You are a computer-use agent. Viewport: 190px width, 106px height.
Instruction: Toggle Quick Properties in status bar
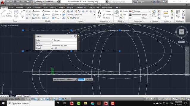(x=63, y=99)
